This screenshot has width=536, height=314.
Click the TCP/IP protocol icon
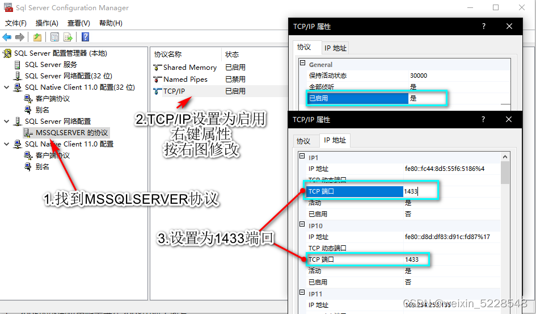click(x=157, y=91)
